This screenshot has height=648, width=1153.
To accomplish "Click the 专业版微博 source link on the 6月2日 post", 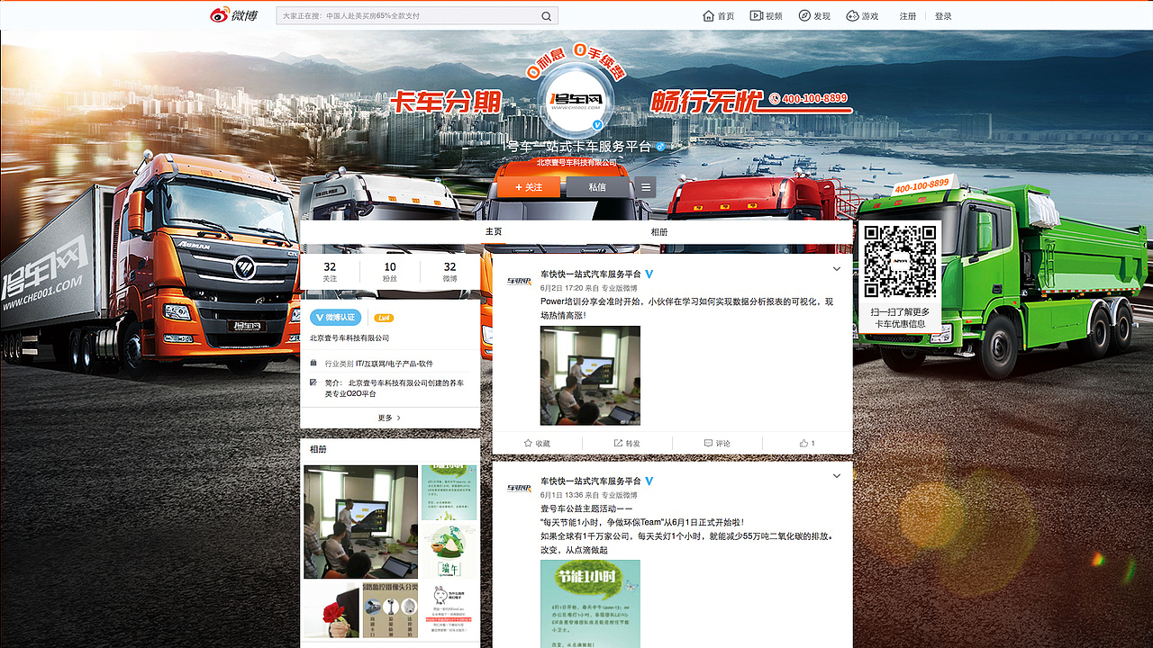I will (619, 288).
